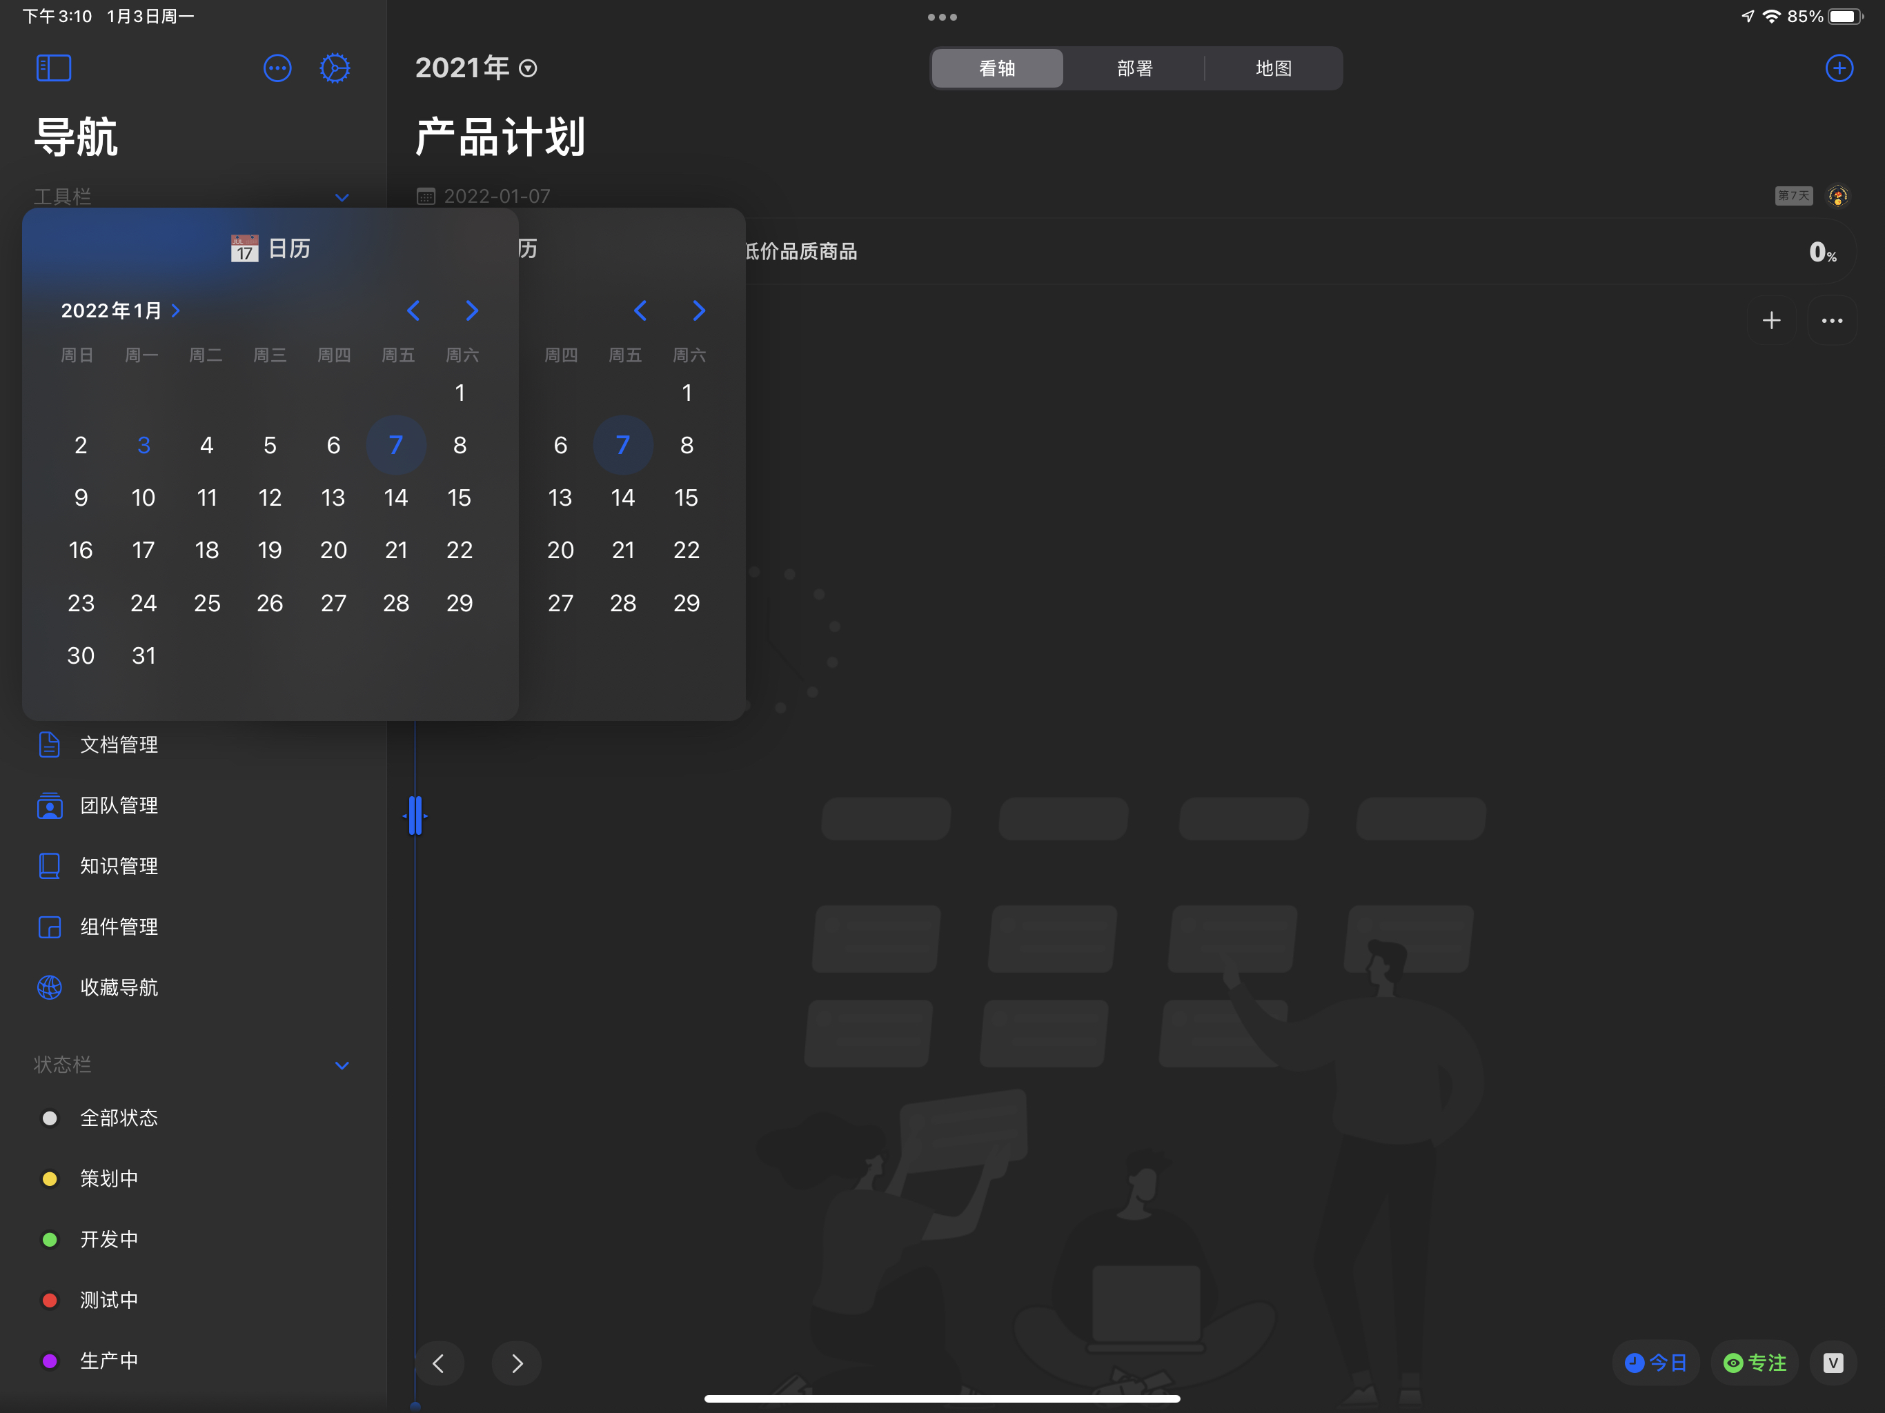Click the blue add plus circle icon
This screenshot has height=1413, width=1885.
1839,68
